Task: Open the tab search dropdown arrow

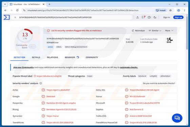Action: 5,4
